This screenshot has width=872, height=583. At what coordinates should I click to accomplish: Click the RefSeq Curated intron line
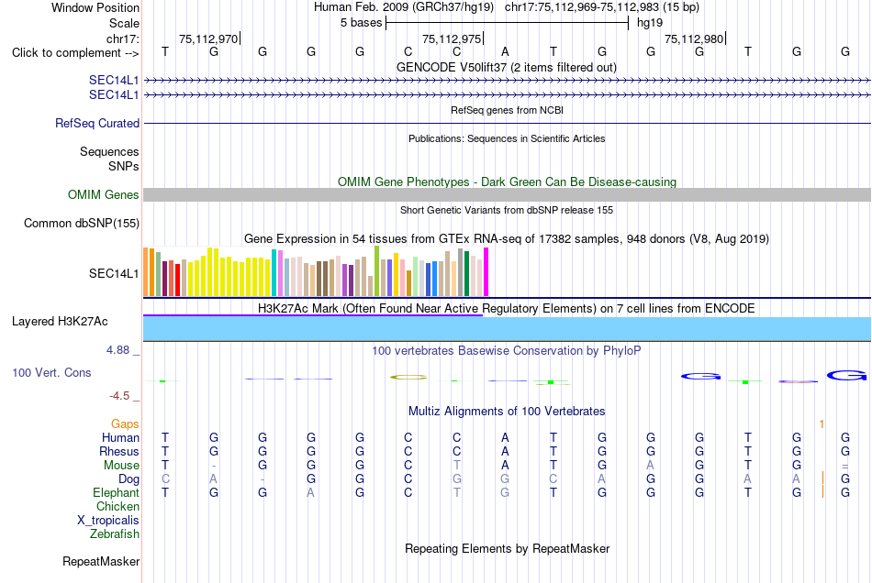tap(507, 123)
